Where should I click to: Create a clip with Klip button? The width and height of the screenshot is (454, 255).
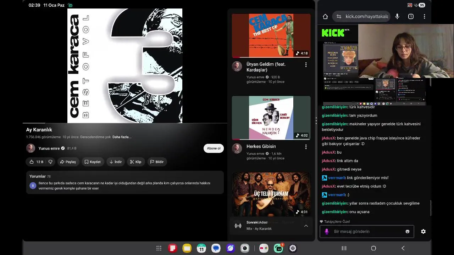[x=135, y=162]
